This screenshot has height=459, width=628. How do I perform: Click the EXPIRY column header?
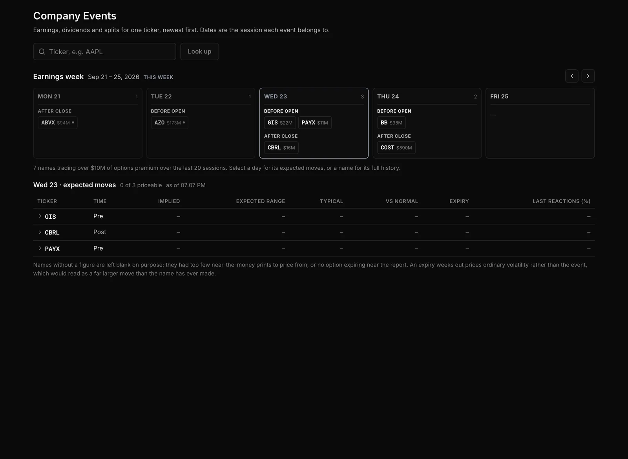[x=459, y=201]
